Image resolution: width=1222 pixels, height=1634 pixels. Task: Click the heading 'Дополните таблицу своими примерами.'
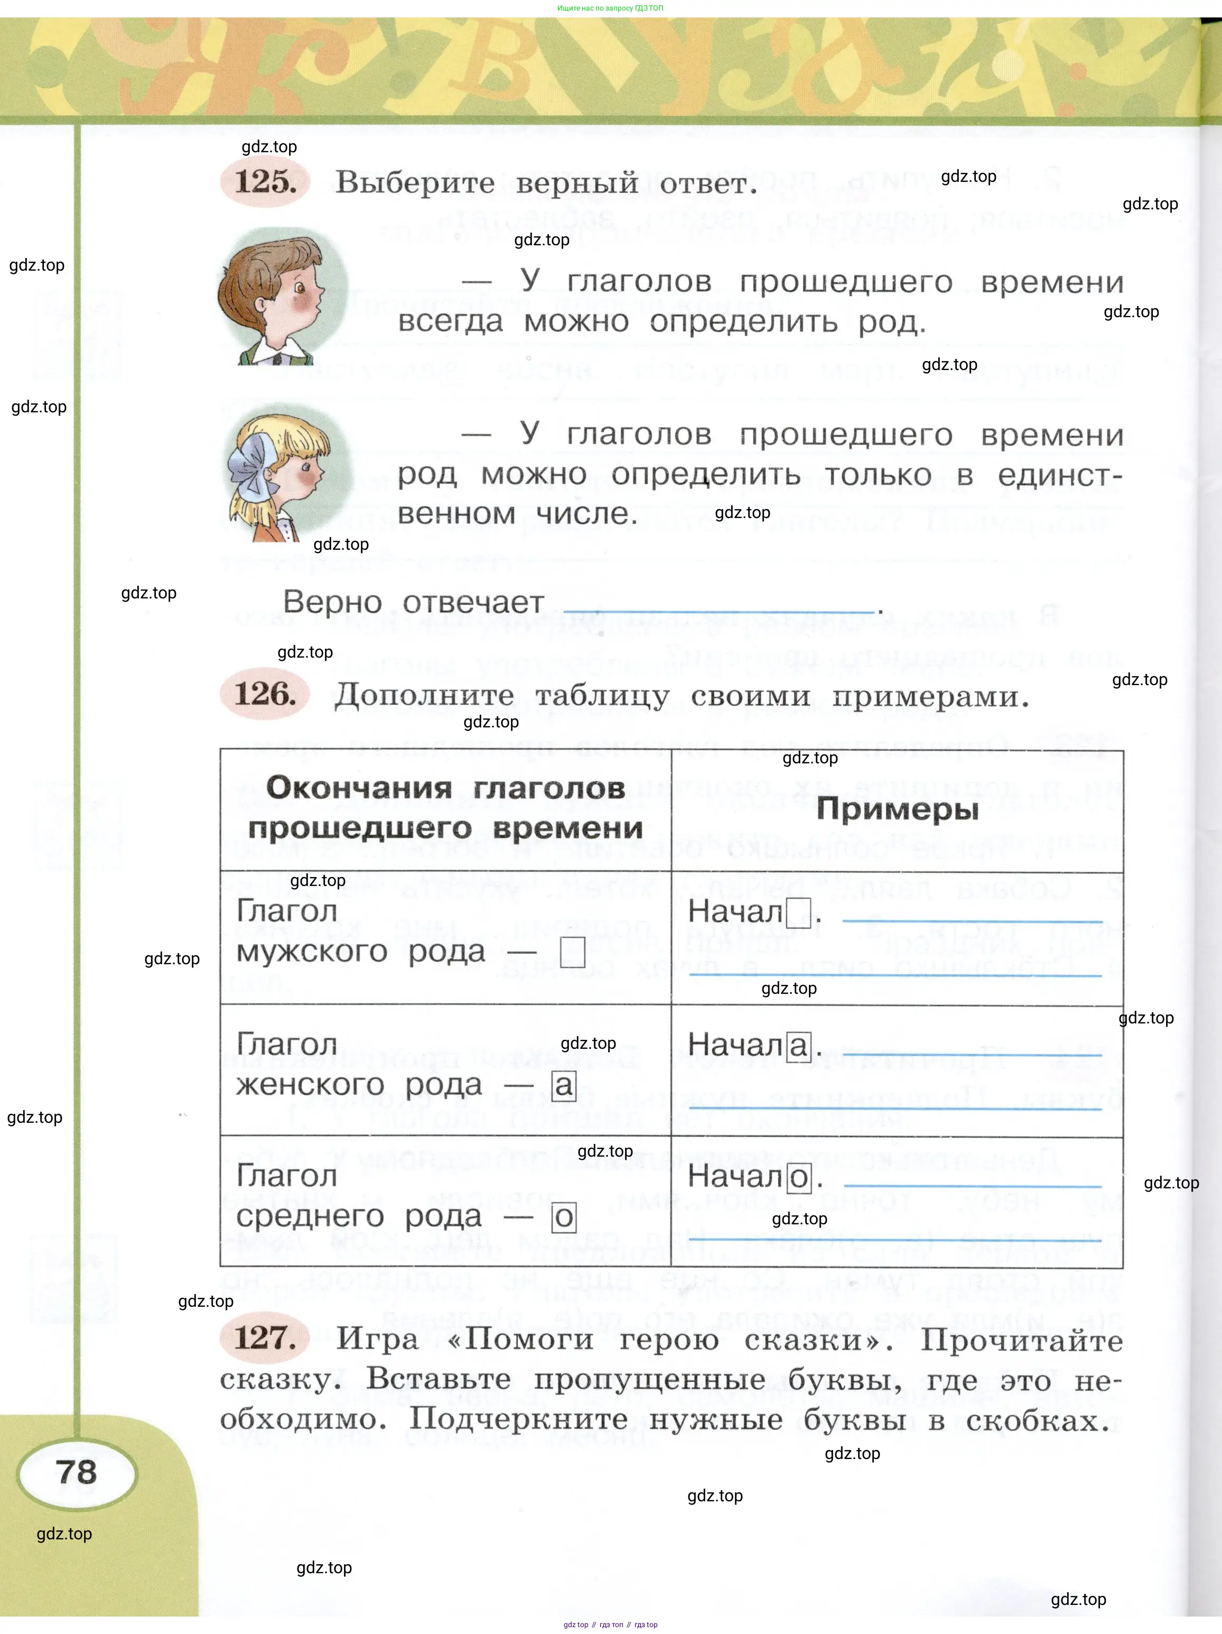pyautogui.click(x=682, y=697)
